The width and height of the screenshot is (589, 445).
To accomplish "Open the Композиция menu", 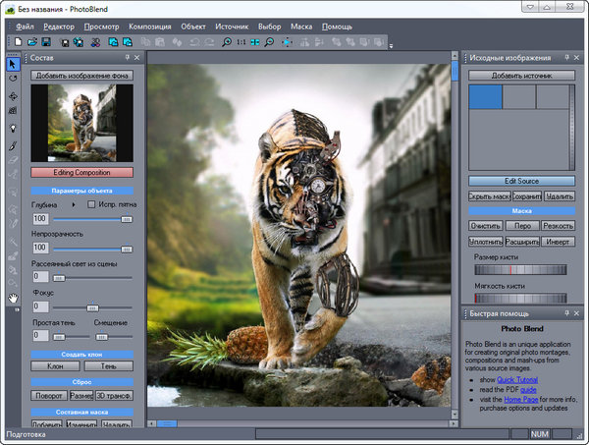I will pos(150,25).
